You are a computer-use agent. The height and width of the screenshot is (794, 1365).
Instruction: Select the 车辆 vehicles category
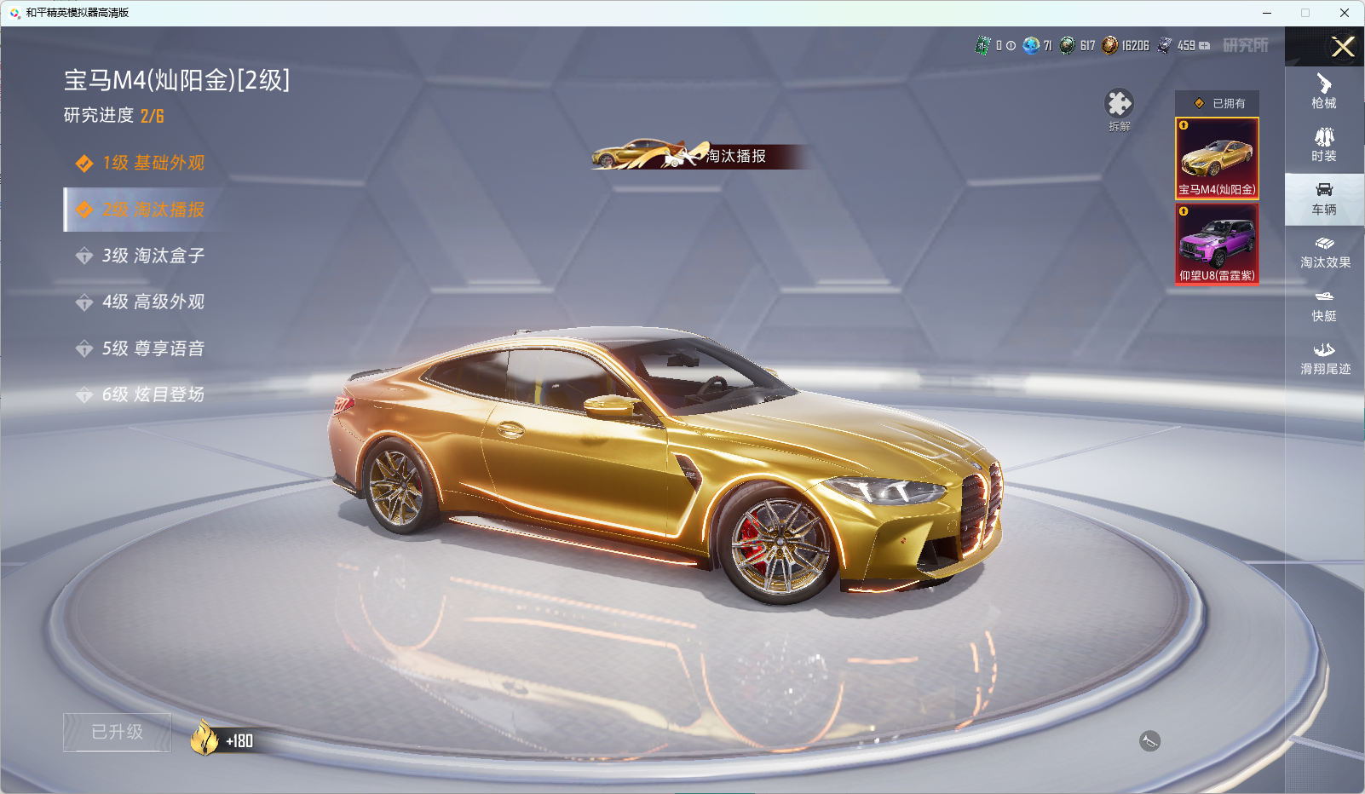point(1323,199)
